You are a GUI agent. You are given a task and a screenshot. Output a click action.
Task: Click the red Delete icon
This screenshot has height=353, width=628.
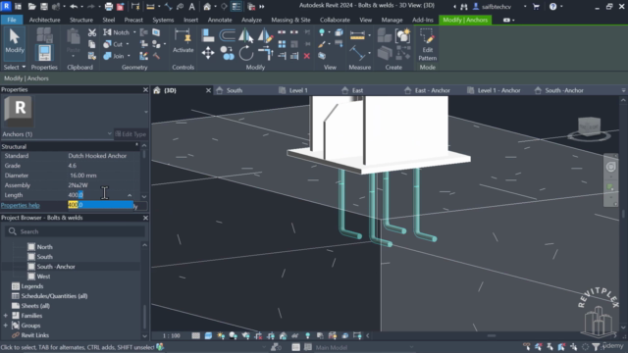coord(307,56)
